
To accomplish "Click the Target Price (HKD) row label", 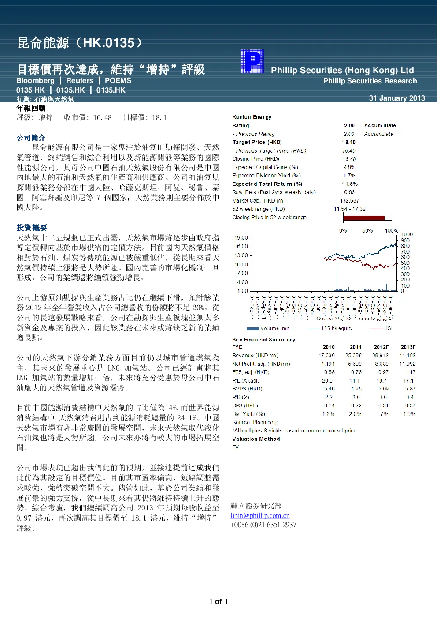I will pyautogui.click(x=257, y=142).
